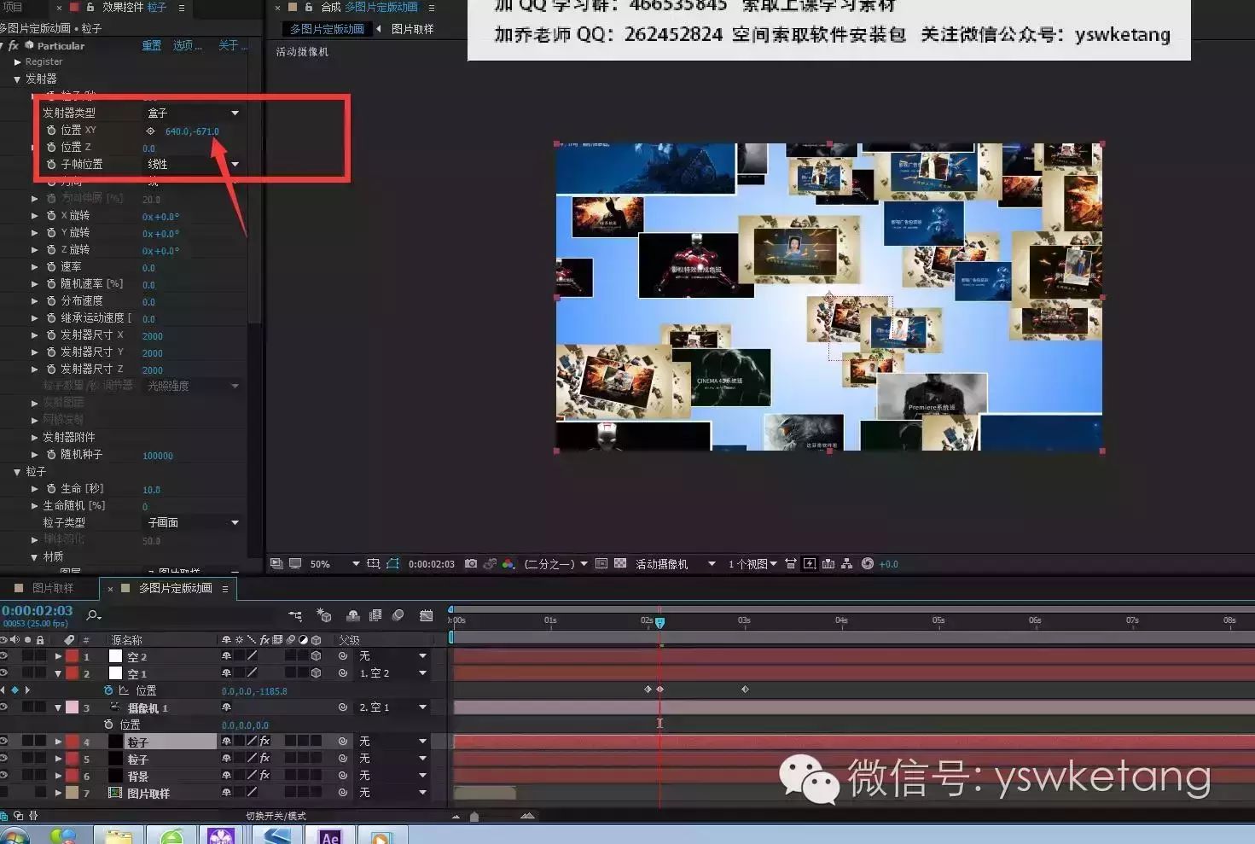The width and height of the screenshot is (1255, 844).
Task: Toggle mask and shape path visibility icon
Action: tap(392, 563)
